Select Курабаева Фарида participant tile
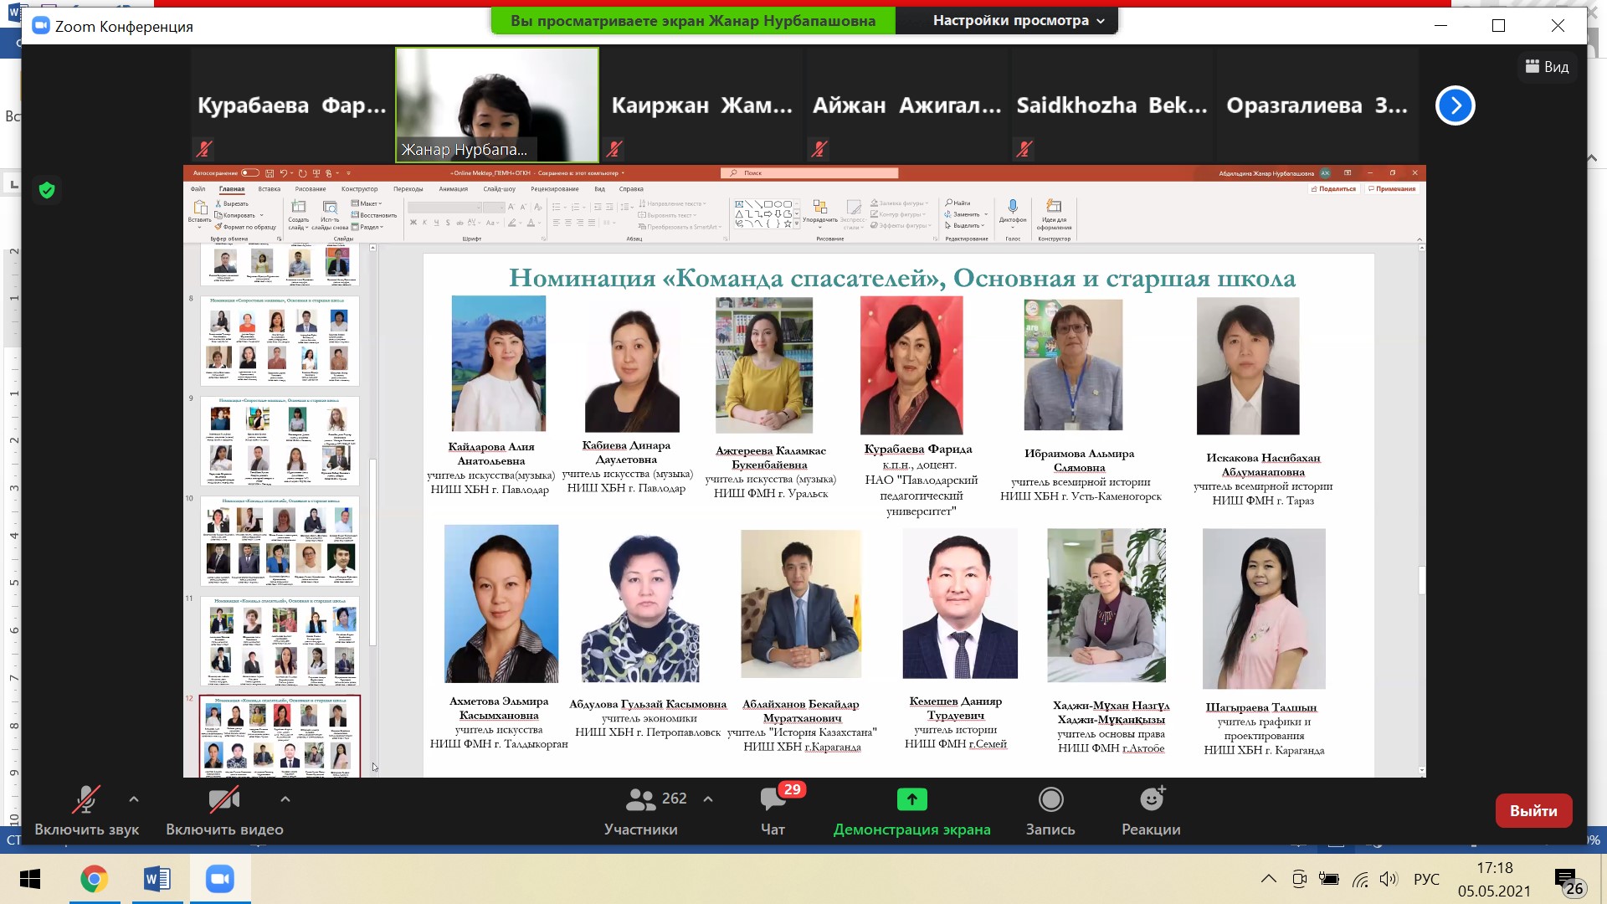This screenshot has height=904, width=1607. coord(292,105)
